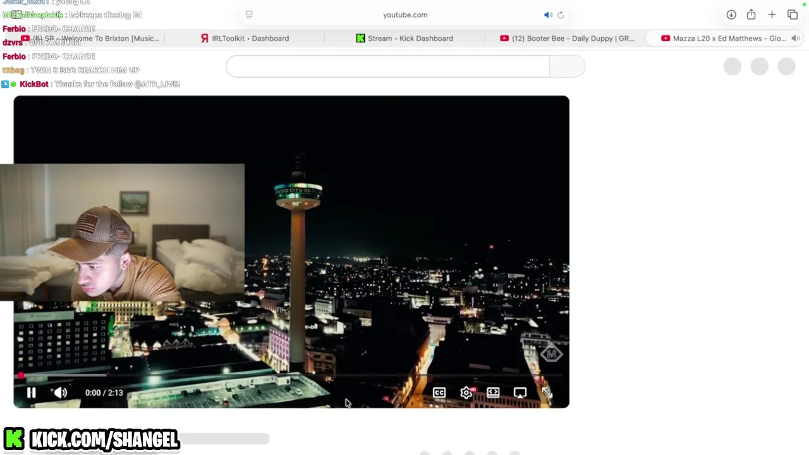Click the streamer webcam overlay
Screen dimensions: 809x455
coord(122,233)
